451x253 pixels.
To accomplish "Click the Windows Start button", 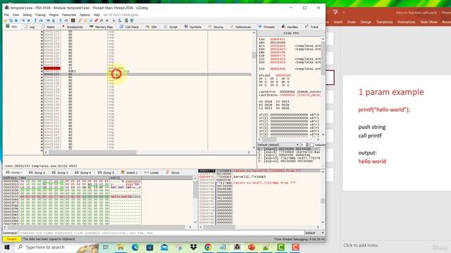I will [7, 247].
